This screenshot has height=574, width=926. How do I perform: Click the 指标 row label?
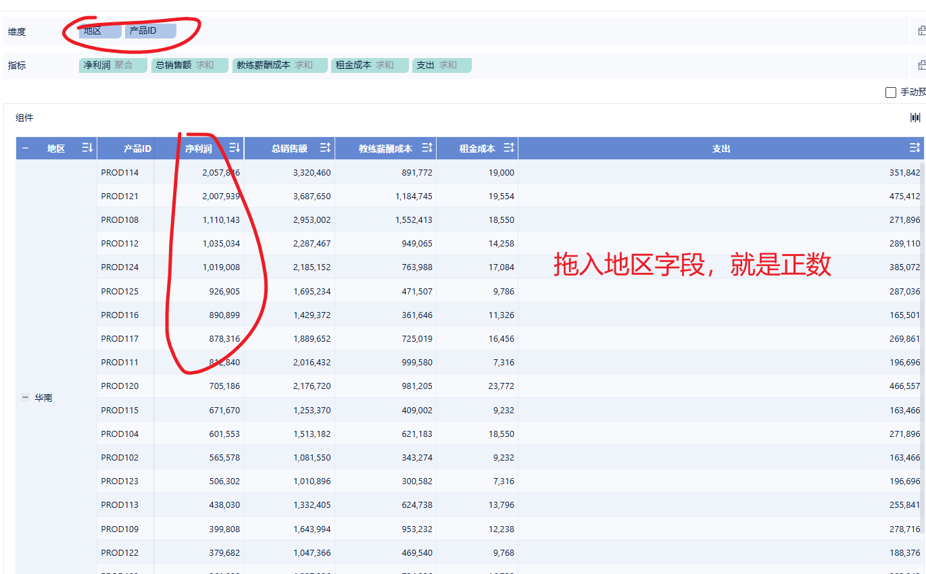click(17, 66)
